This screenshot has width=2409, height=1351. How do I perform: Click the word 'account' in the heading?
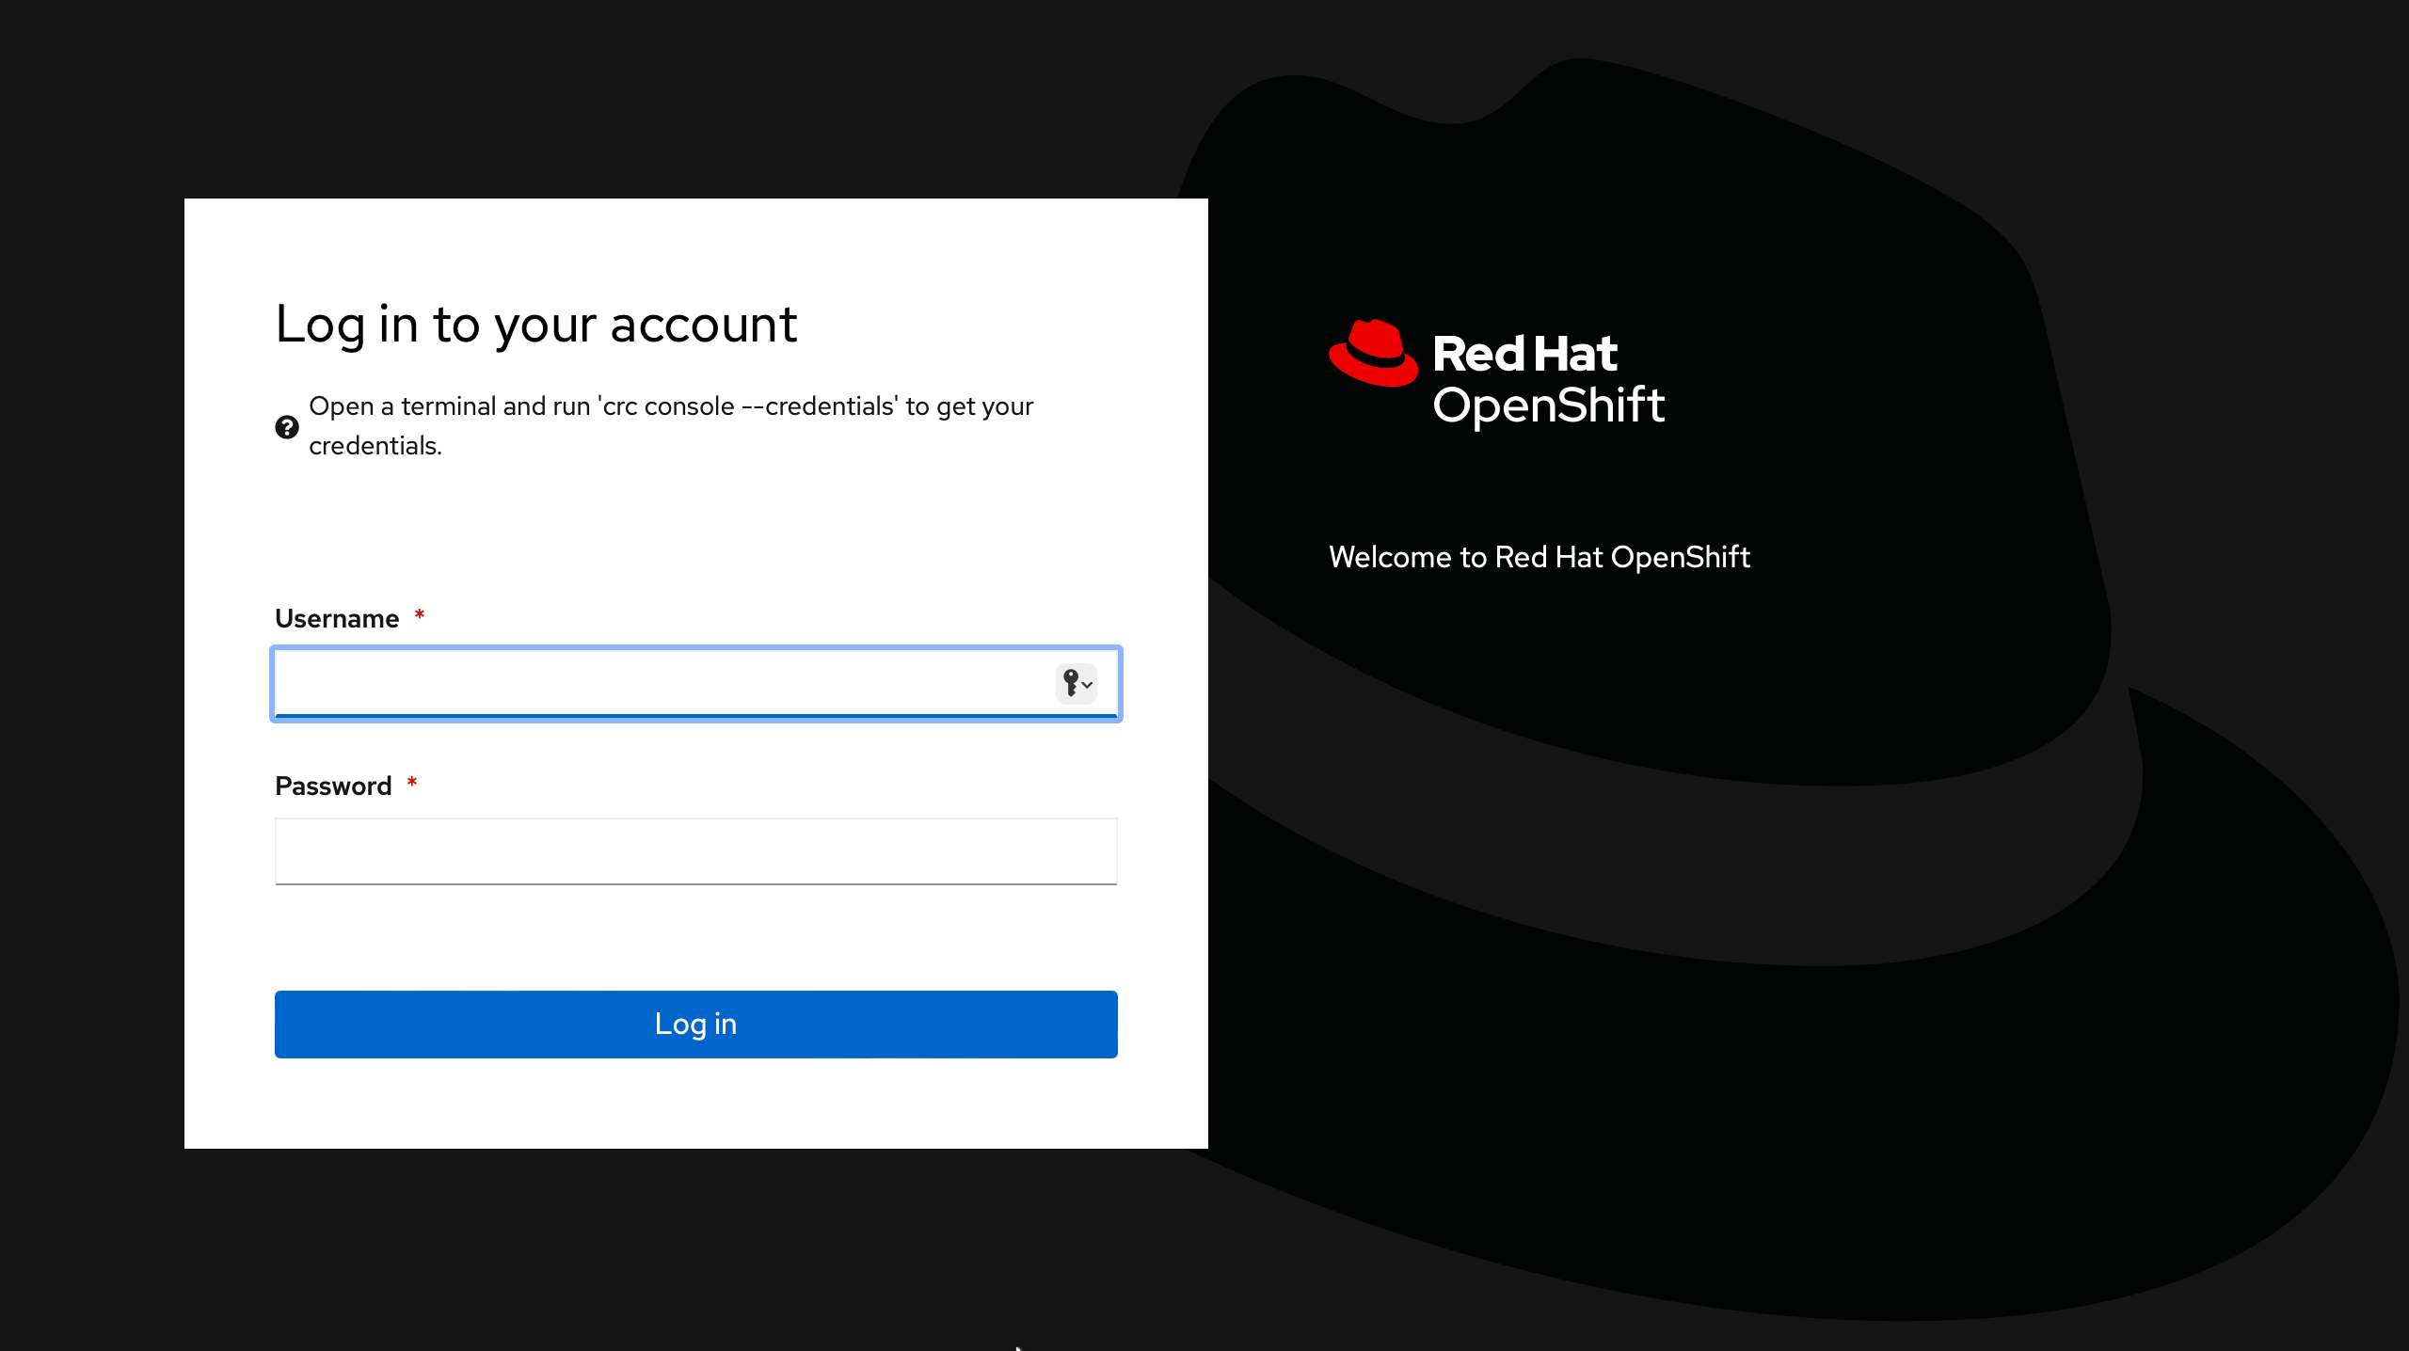pyautogui.click(x=703, y=325)
